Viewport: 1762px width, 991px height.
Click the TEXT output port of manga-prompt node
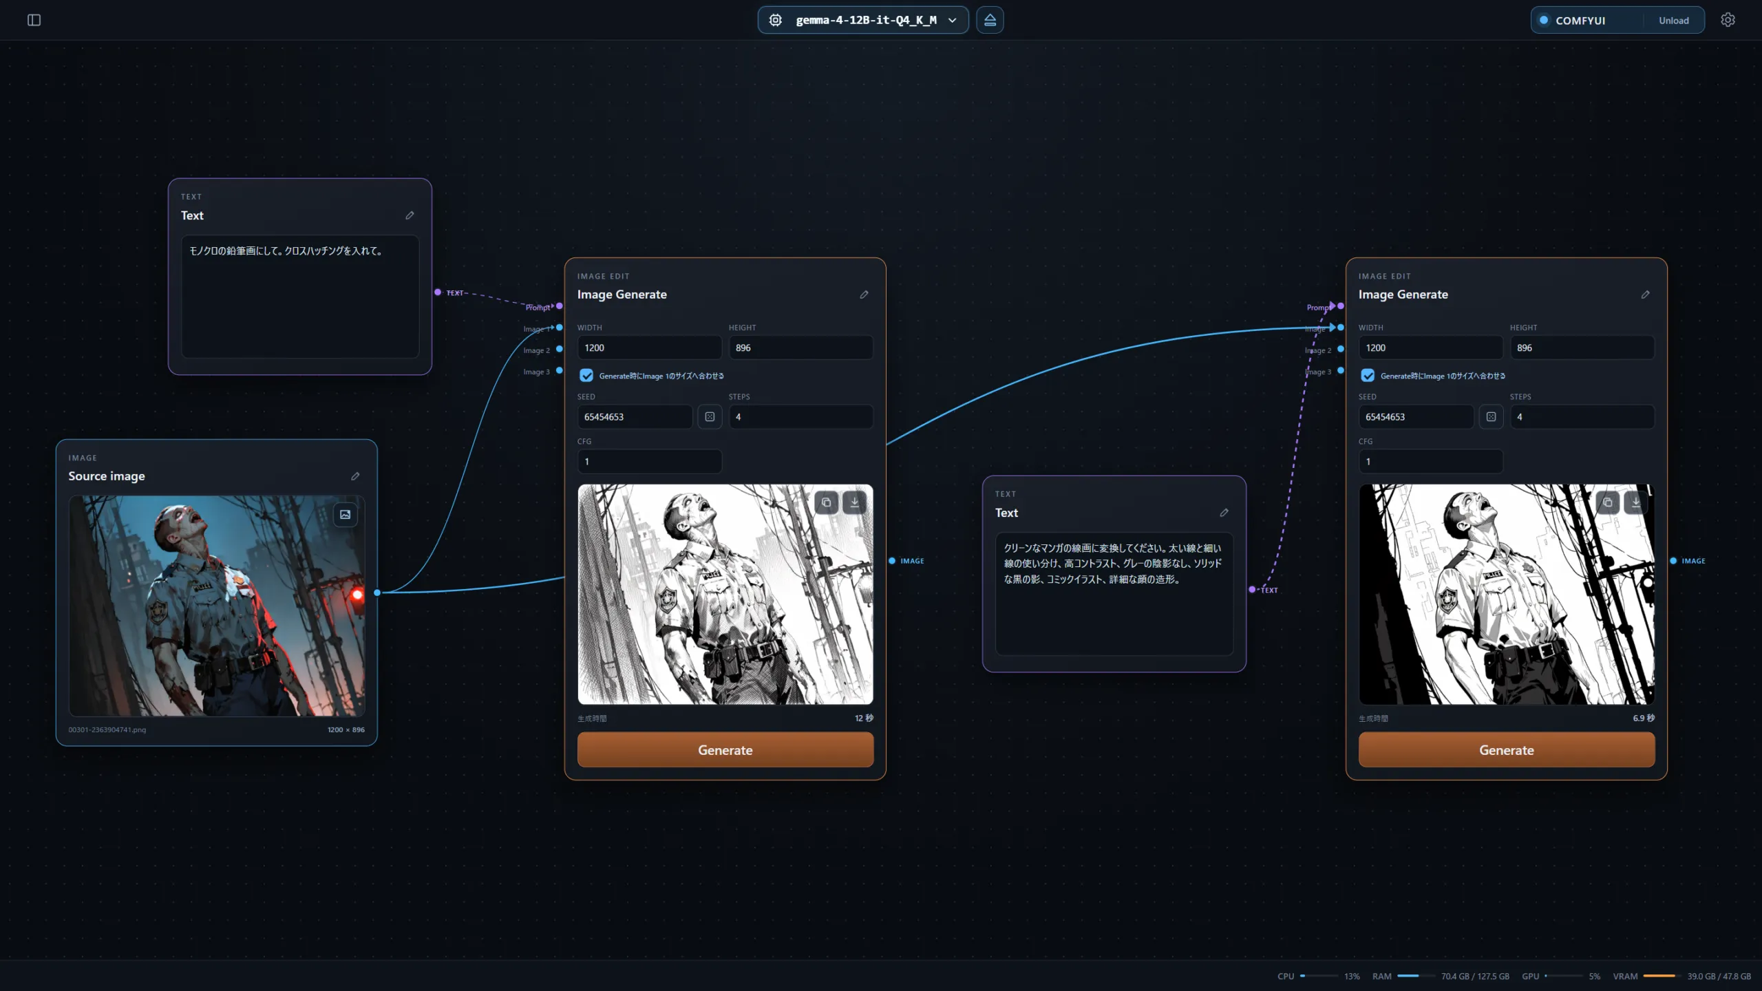pyautogui.click(x=1252, y=590)
